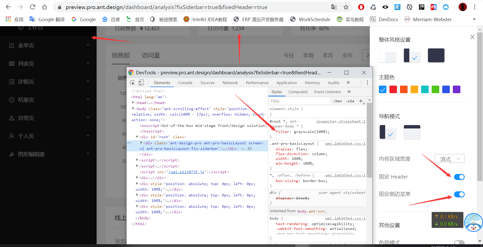The image size is (483, 247).
Task: Pick the green theme color swatch
Action: [x=435, y=89]
